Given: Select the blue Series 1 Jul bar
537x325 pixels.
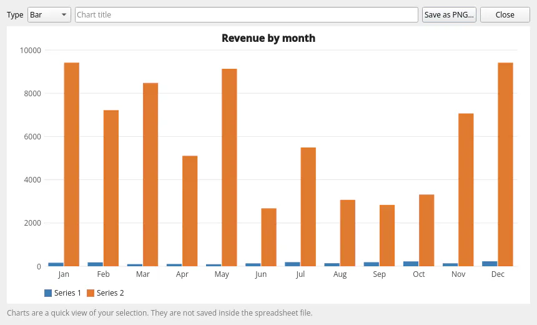Looking at the screenshot, I should (292, 264).
